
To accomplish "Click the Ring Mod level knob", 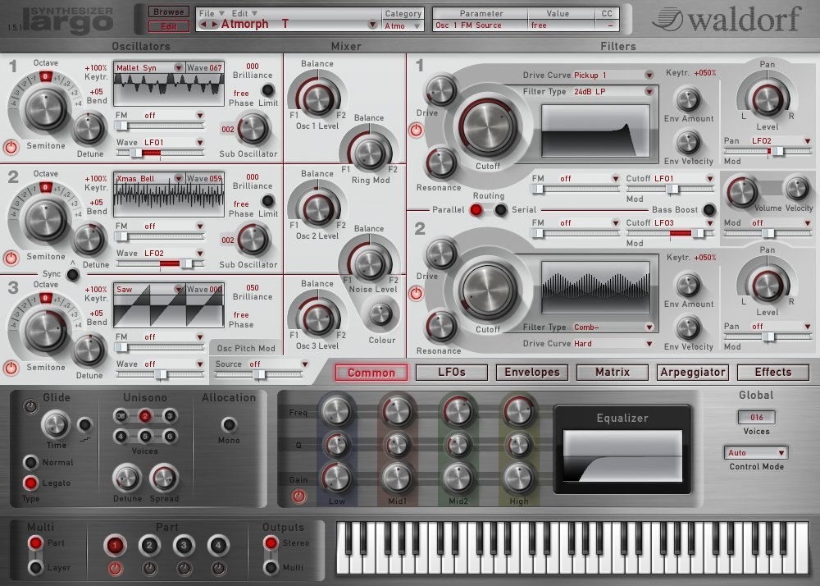I will [369, 153].
